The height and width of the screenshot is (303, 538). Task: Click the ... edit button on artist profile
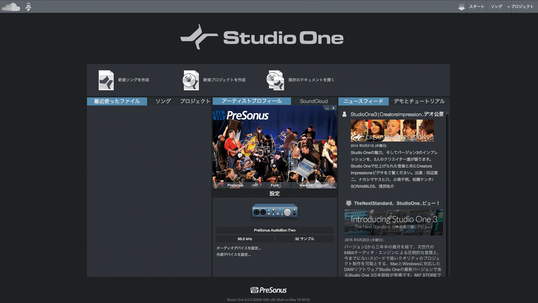pos(327,108)
